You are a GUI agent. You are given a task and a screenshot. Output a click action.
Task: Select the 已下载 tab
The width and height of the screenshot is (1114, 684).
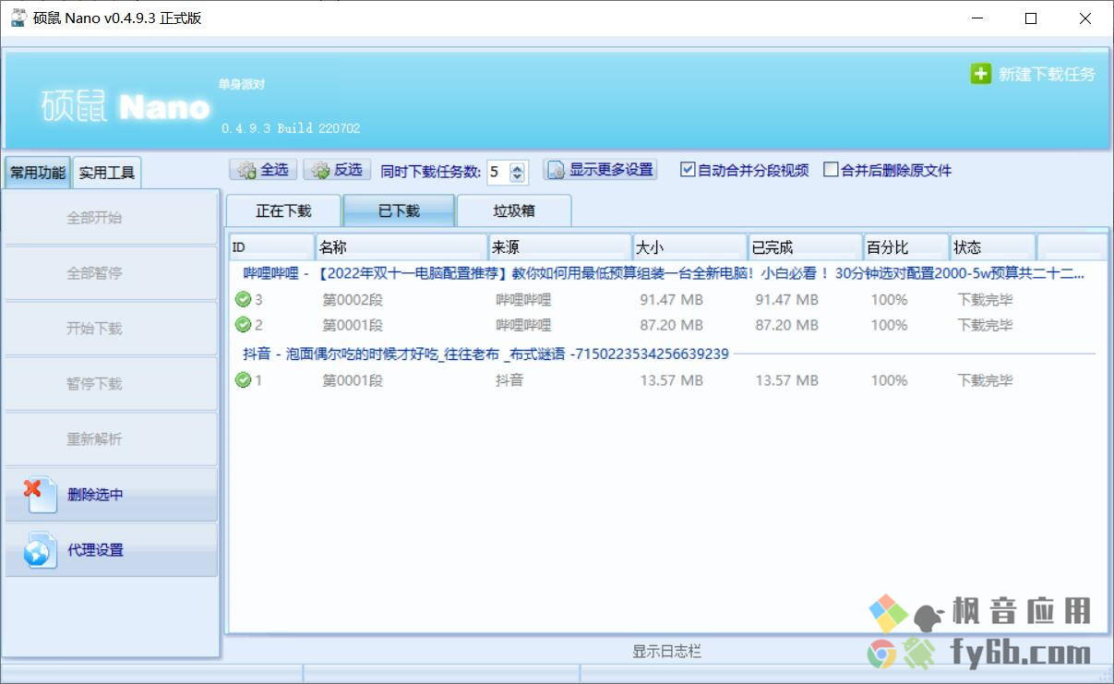coord(399,210)
